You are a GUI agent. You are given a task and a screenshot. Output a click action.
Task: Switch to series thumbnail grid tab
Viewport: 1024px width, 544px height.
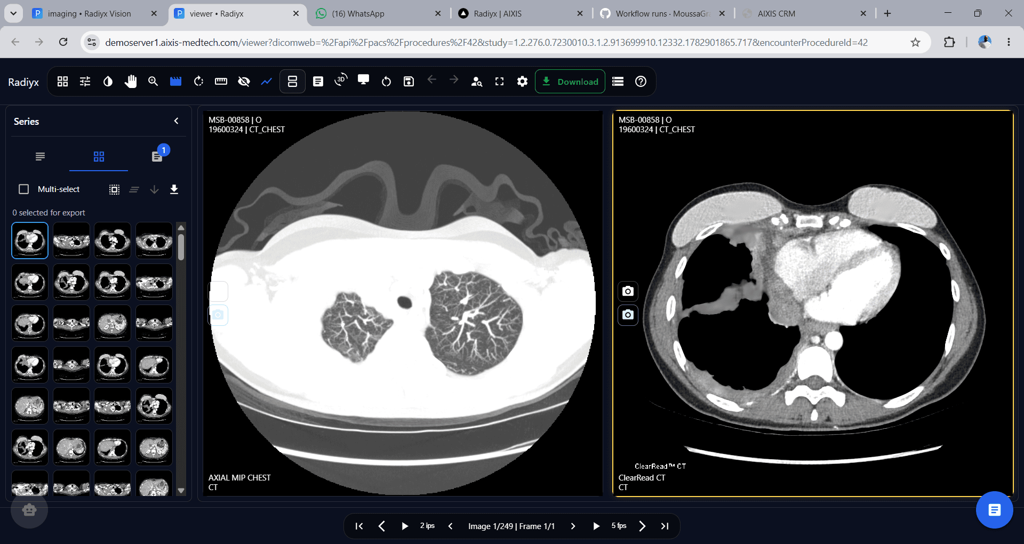(99, 156)
